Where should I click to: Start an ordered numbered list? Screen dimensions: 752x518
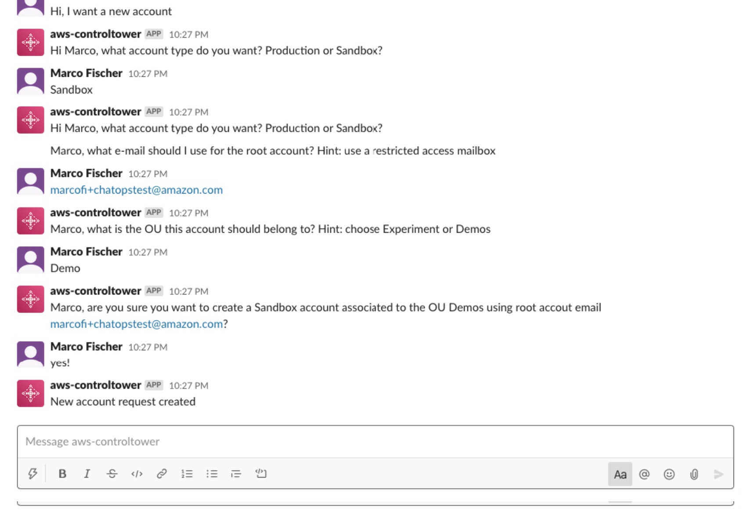tap(187, 474)
